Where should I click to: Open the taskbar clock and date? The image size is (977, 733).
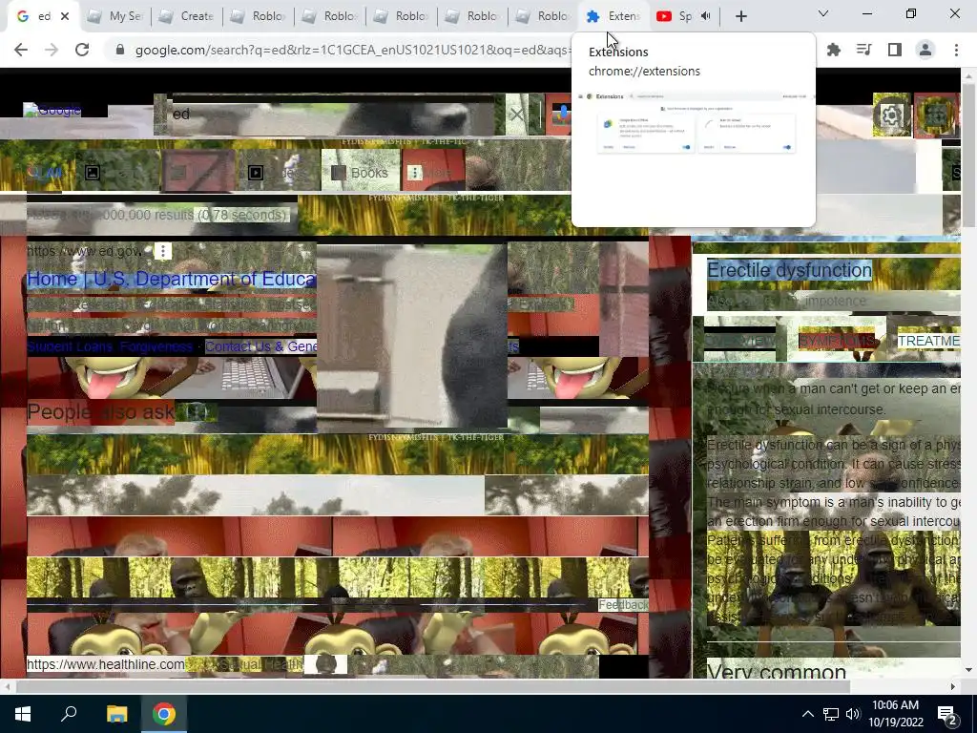(x=895, y=714)
